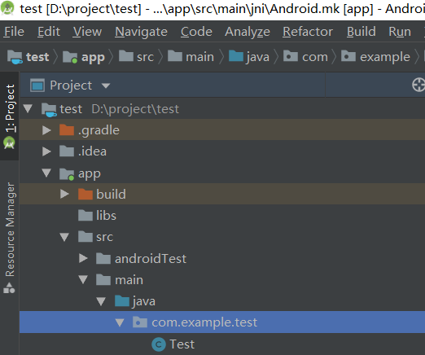
Task: Open the View menu
Action: coord(87,32)
